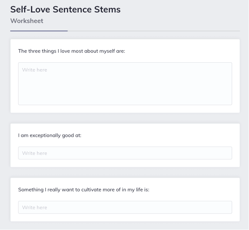Click "Write here" placeholder in the second field
The height and width of the screenshot is (230, 249).
click(x=34, y=153)
